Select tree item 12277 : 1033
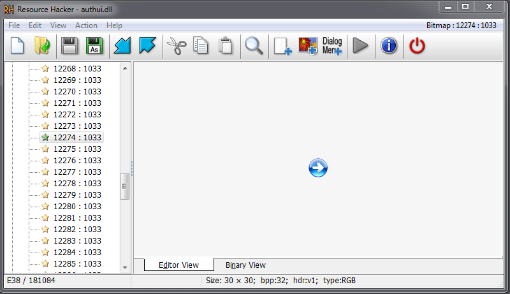 pyautogui.click(x=77, y=172)
